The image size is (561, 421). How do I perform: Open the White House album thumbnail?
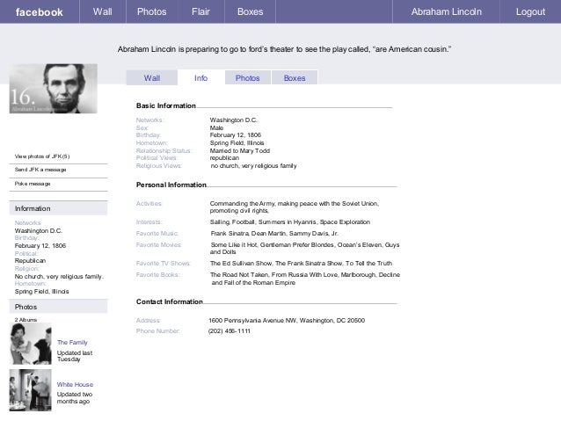pyautogui.click(x=31, y=390)
